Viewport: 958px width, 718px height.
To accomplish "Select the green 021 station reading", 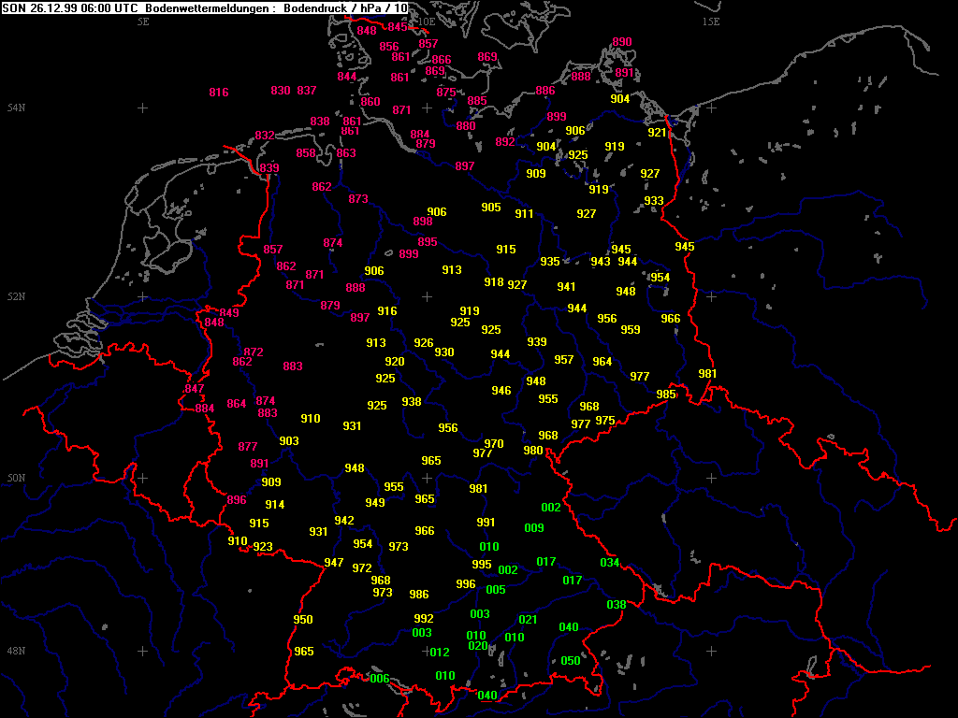I will [x=529, y=620].
